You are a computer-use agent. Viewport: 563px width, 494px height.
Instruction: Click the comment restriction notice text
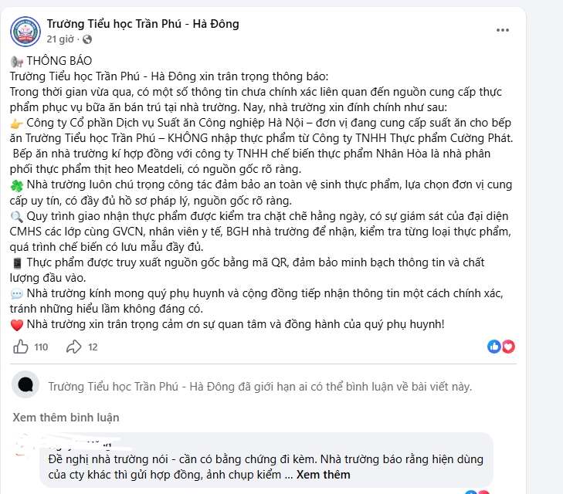259,386
